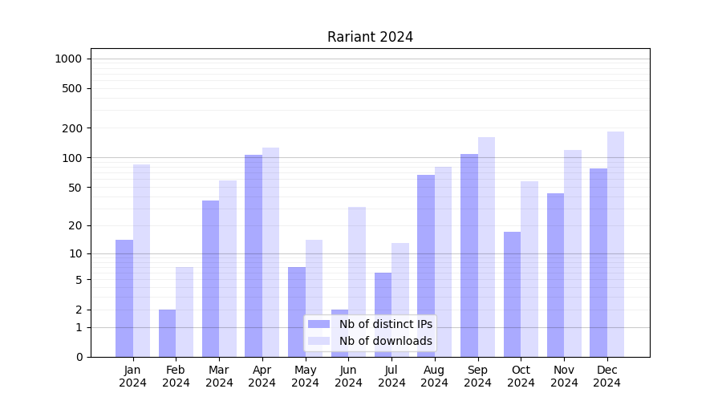
Task: Select the "Nb of downloads" legend label
Action: tap(385, 341)
